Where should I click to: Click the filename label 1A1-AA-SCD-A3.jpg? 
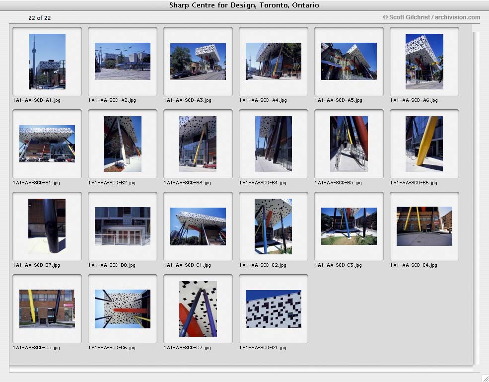188,100
